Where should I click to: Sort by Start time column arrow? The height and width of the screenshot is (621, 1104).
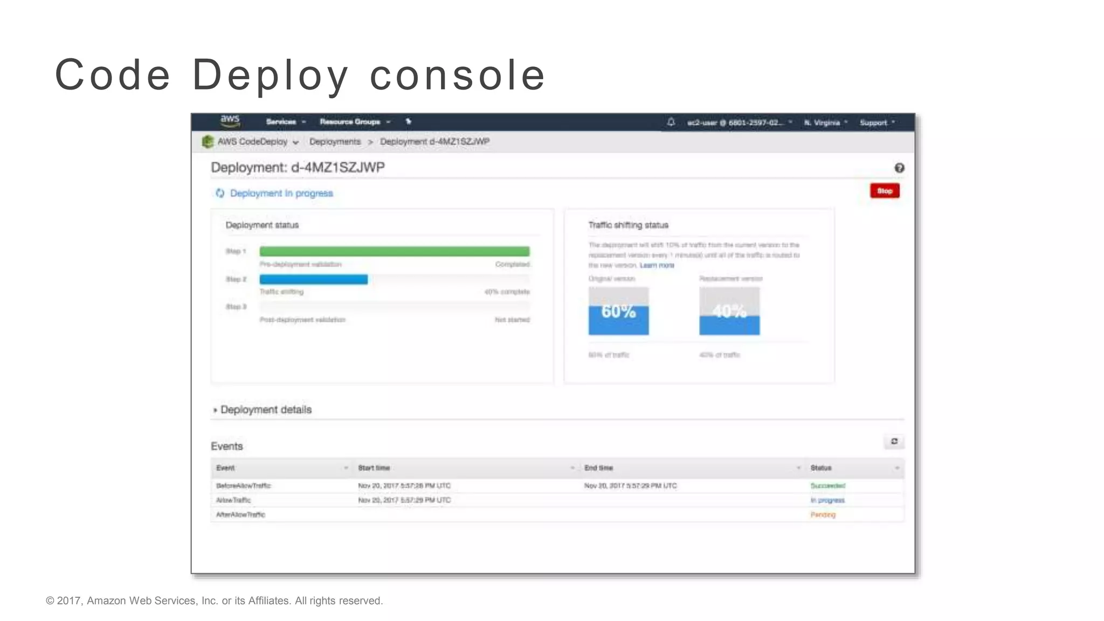572,468
